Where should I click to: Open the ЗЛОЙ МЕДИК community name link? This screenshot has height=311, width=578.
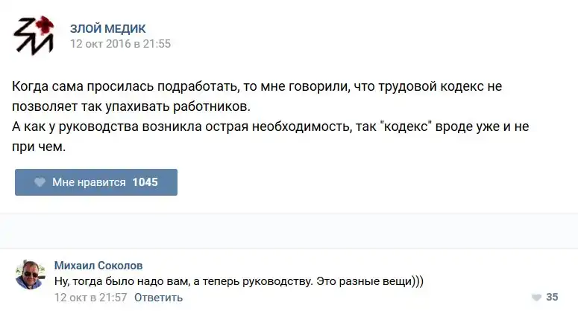click(x=107, y=28)
